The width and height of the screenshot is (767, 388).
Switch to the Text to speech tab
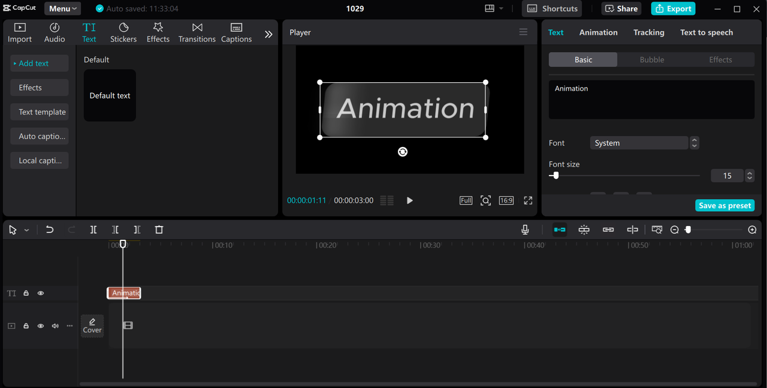706,32
